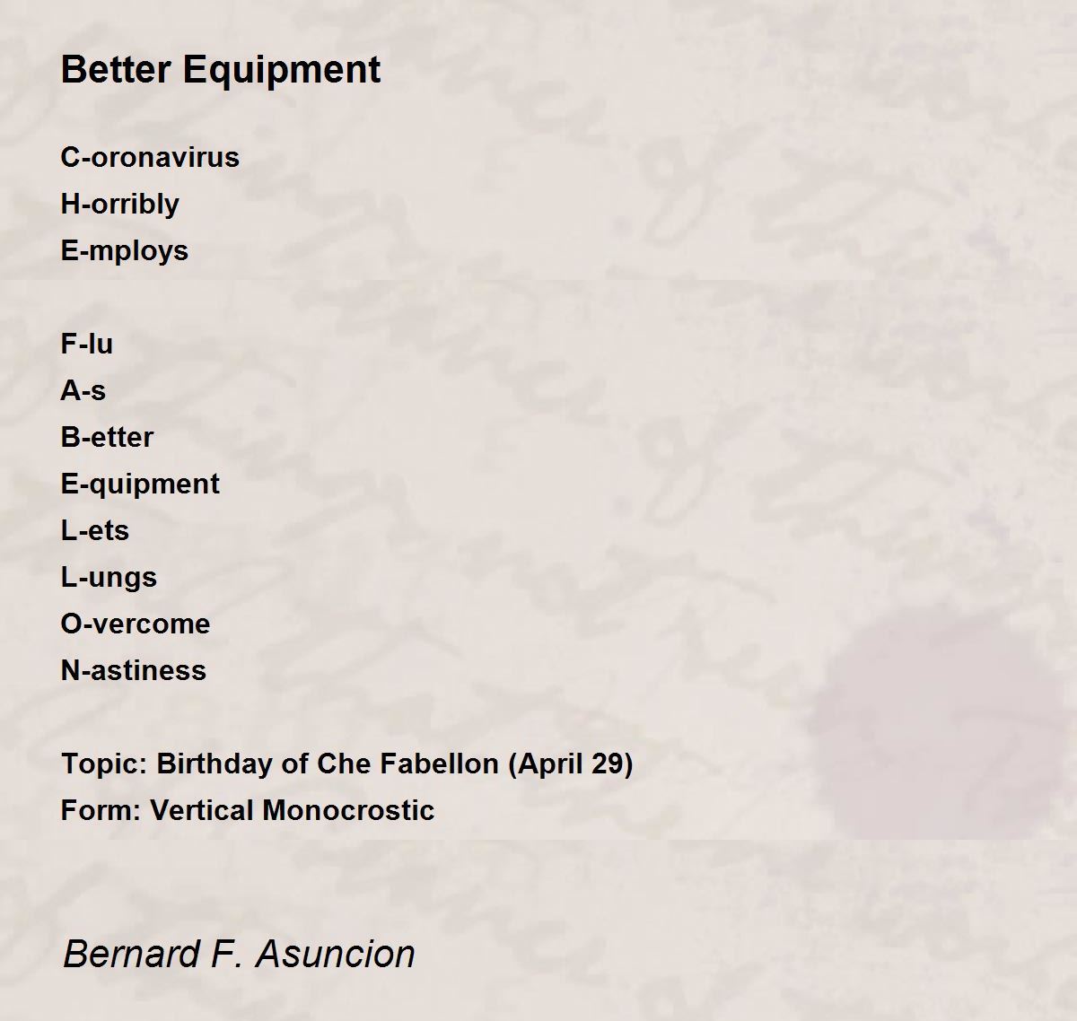Click the line "L-ets"
Viewport: 1077px width, 1021px height.
95,530
